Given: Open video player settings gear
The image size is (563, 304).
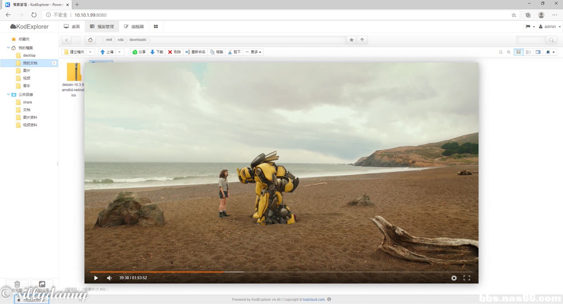Looking at the screenshot, I should pyautogui.click(x=454, y=278).
